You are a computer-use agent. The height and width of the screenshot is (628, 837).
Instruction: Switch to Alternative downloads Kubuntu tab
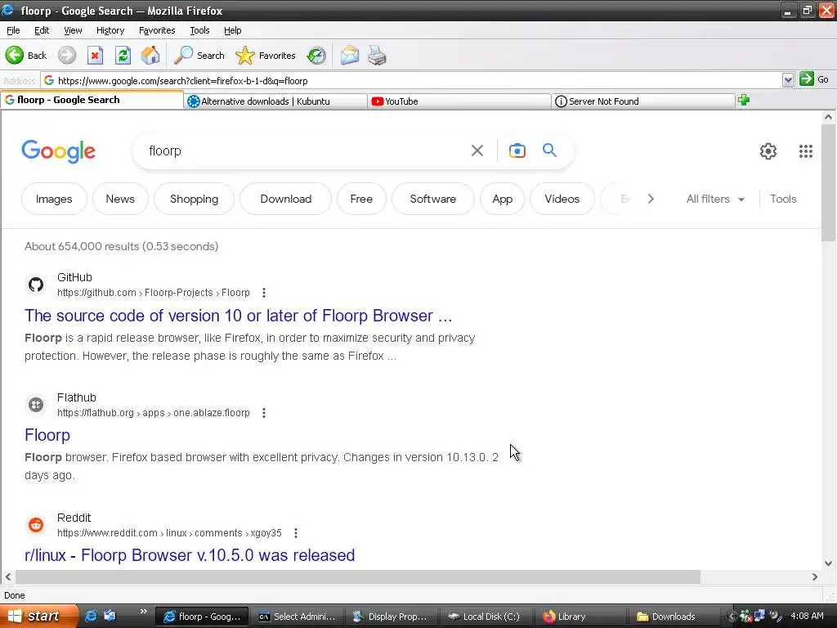click(x=275, y=101)
